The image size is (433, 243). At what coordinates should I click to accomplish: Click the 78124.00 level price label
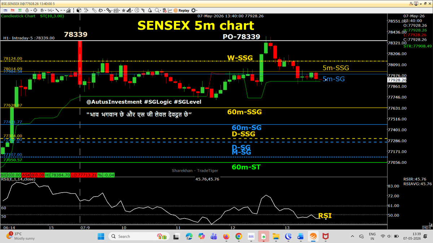pos(13,58)
